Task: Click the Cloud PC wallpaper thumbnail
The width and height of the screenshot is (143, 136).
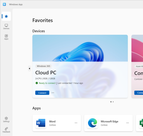Action: (x=80, y=48)
